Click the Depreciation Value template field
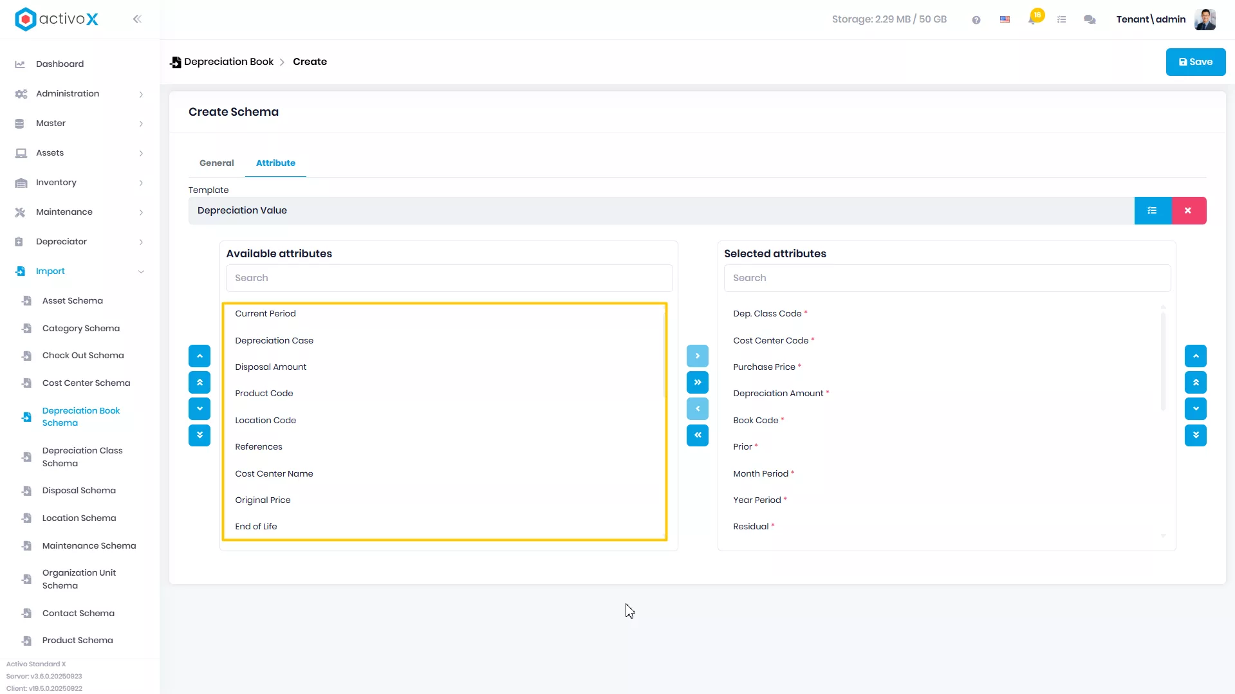The width and height of the screenshot is (1235, 694). point(661,210)
